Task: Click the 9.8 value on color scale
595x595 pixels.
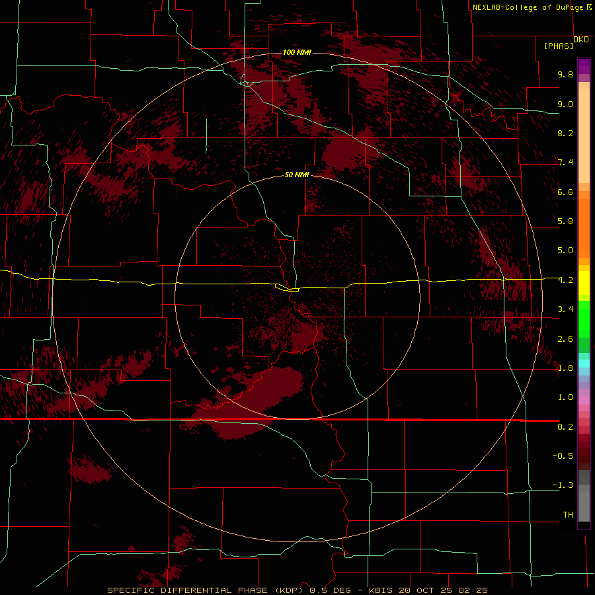Action: [x=565, y=74]
